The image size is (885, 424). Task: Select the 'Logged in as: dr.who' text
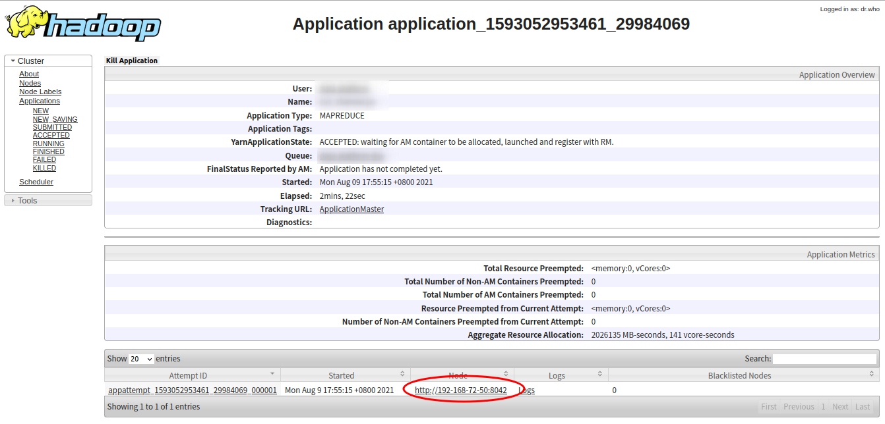click(x=850, y=9)
